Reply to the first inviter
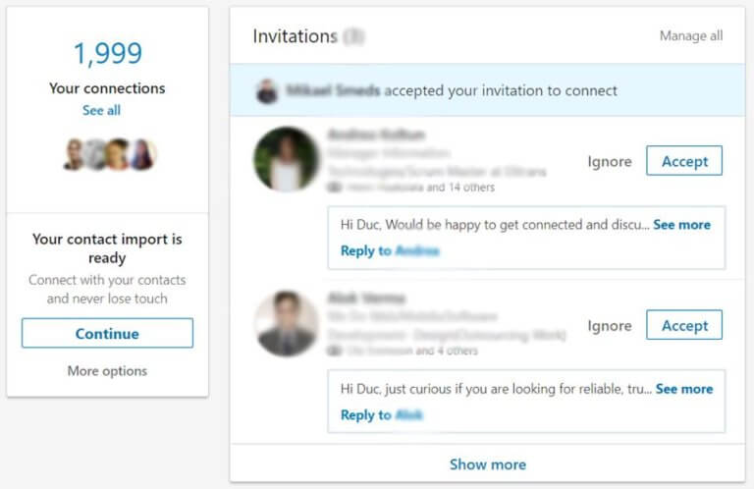 coord(390,250)
